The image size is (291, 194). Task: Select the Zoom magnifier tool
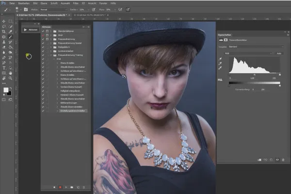[10, 78]
